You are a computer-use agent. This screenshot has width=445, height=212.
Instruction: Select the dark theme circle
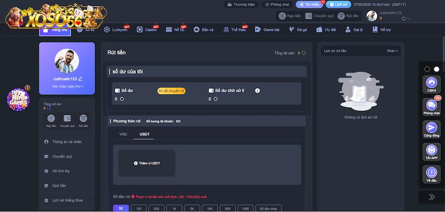427,69
